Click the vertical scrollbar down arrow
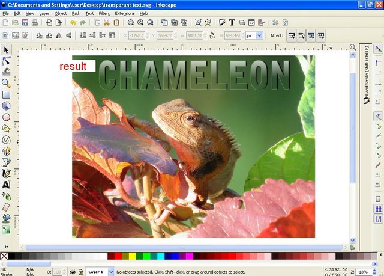384x276 pixels. coord(353,240)
